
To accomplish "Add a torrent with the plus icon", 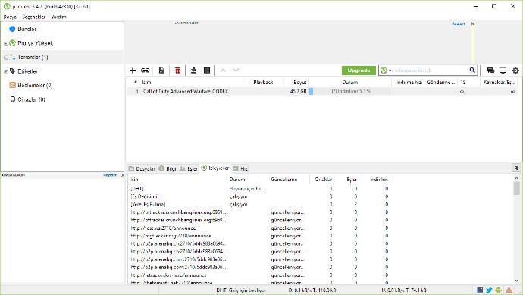I will 133,71.
